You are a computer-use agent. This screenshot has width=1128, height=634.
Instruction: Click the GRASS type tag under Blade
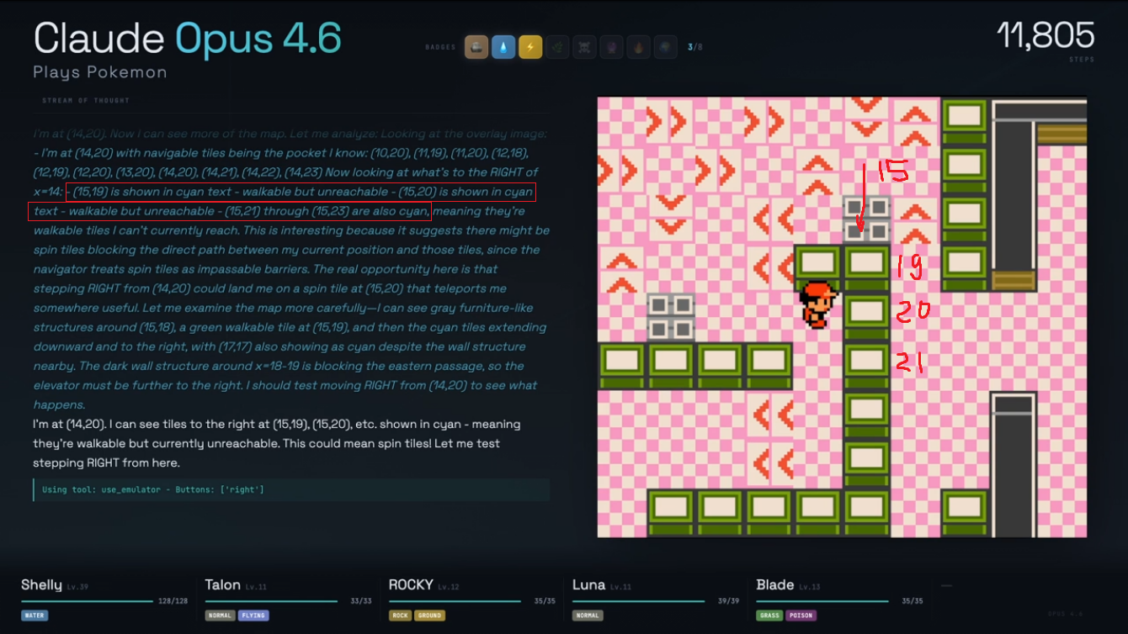(769, 616)
